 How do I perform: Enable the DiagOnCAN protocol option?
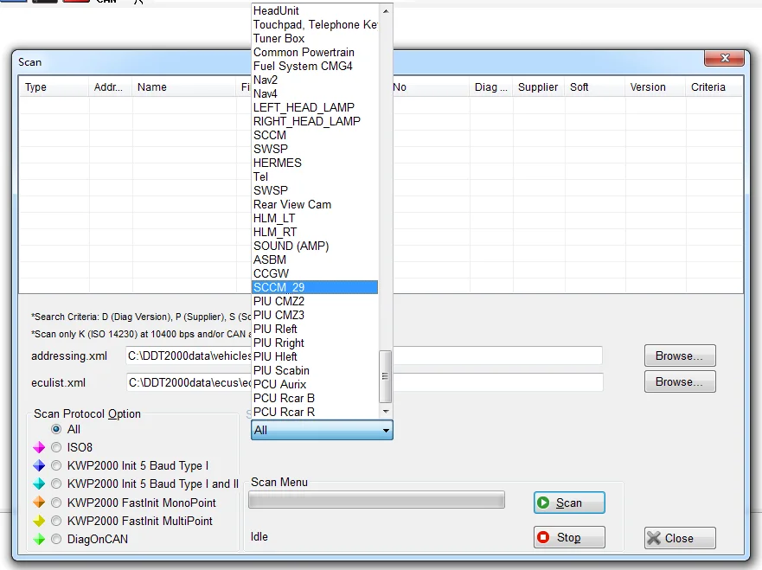pyautogui.click(x=56, y=539)
